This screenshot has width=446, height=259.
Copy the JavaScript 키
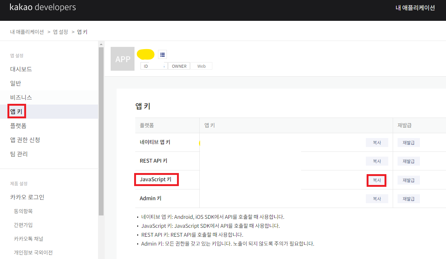(x=377, y=180)
